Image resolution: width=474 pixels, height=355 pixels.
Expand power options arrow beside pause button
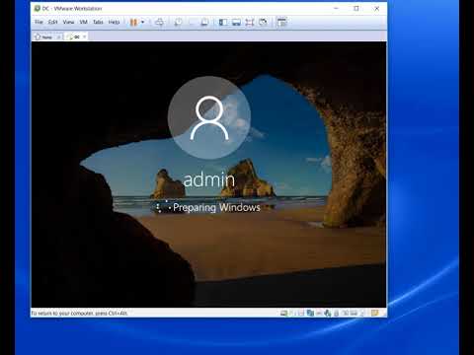[142, 22]
